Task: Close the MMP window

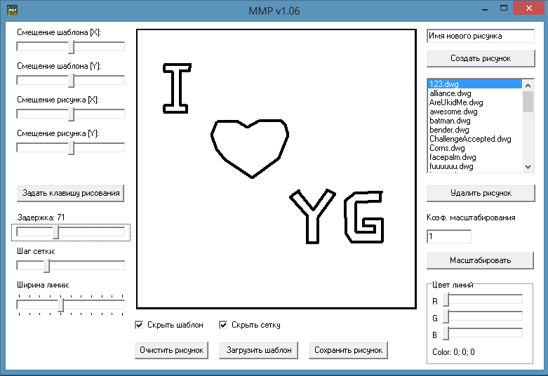Action: (x=529, y=8)
